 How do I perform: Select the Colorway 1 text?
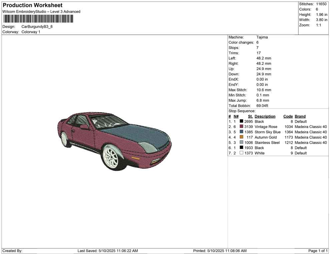[x=31, y=32]
